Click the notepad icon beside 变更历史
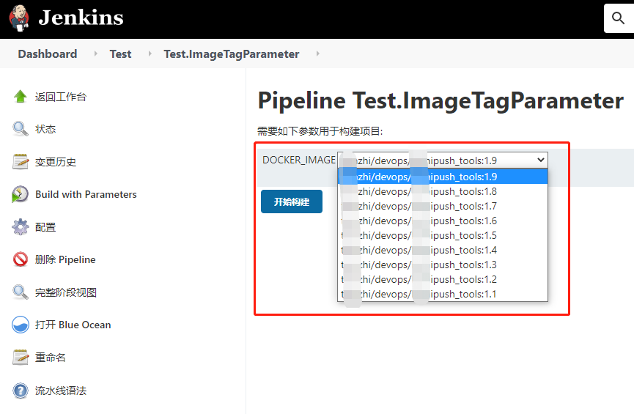The image size is (634, 414). pos(21,162)
